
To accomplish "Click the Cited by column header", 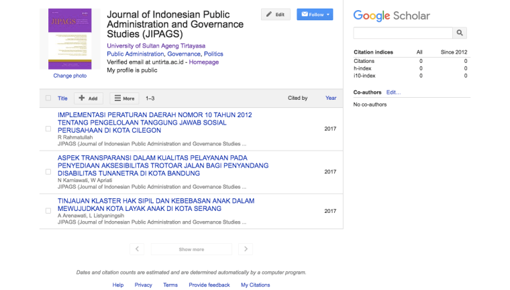I will point(297,98).
